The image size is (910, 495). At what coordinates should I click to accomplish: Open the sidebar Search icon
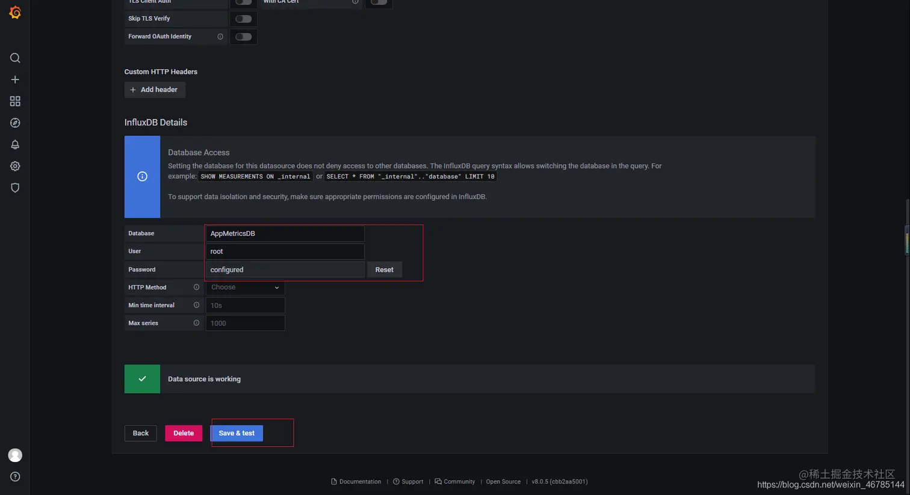click(x=15, y=58)
